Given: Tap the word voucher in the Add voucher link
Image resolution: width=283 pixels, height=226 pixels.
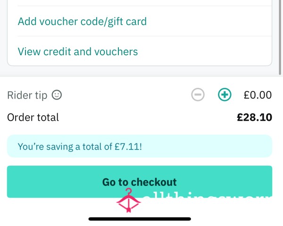Looking at the screenshot, I should pos(58,22).
